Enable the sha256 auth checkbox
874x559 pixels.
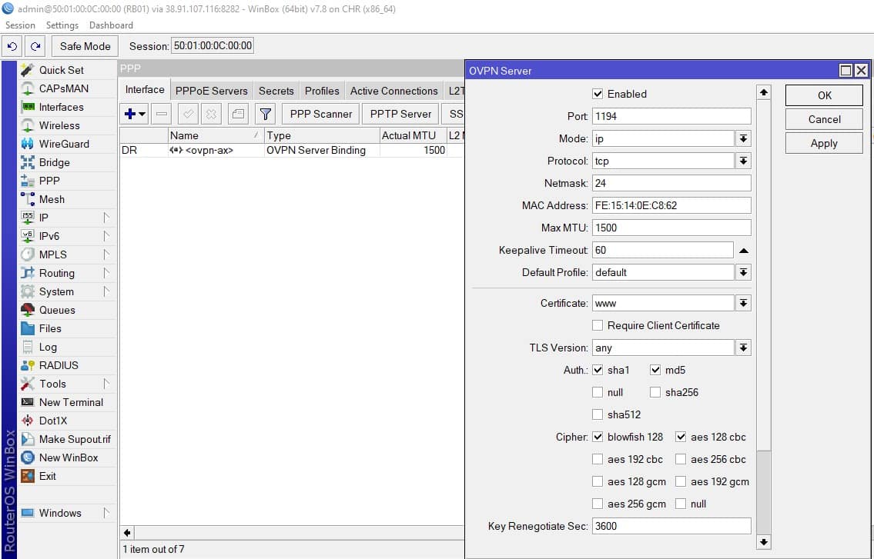(655, 392)
